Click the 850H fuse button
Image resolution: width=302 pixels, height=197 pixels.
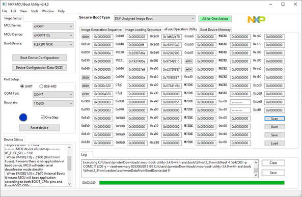[x=86, y=77]
